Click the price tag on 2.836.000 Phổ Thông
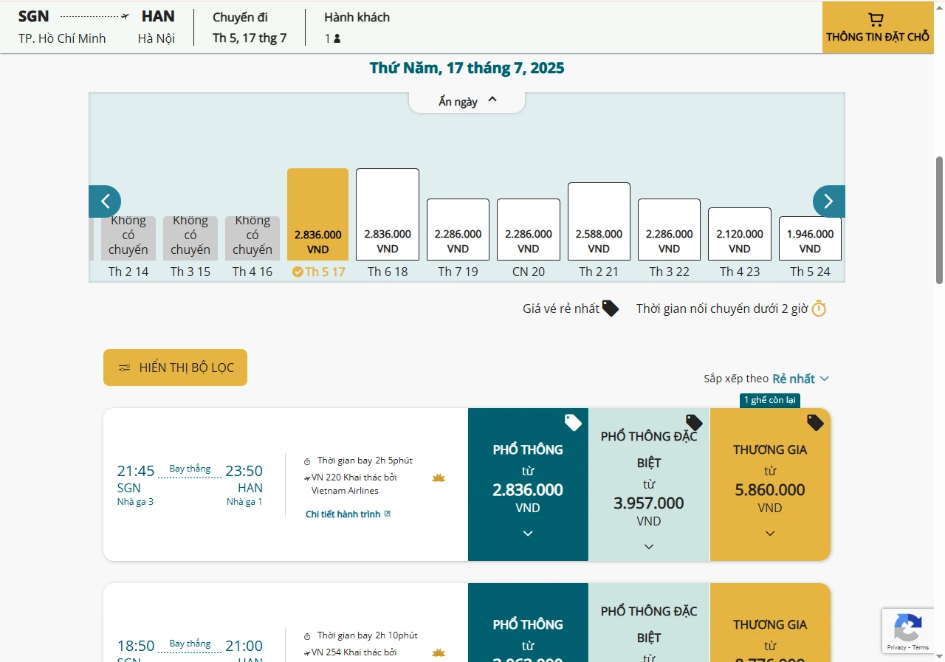 (x=573, y=423)
